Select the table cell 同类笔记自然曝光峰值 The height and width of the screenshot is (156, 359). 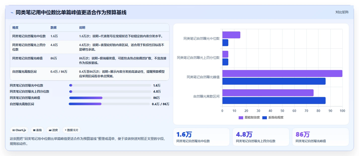tap(27, 58)
